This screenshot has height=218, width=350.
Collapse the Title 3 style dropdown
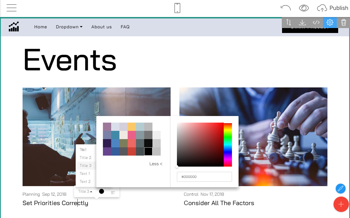click(x=85, y=191)
